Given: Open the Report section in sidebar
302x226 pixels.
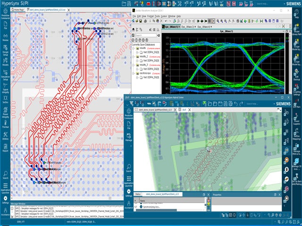Looking at the screenshot, I should (5, 148).
